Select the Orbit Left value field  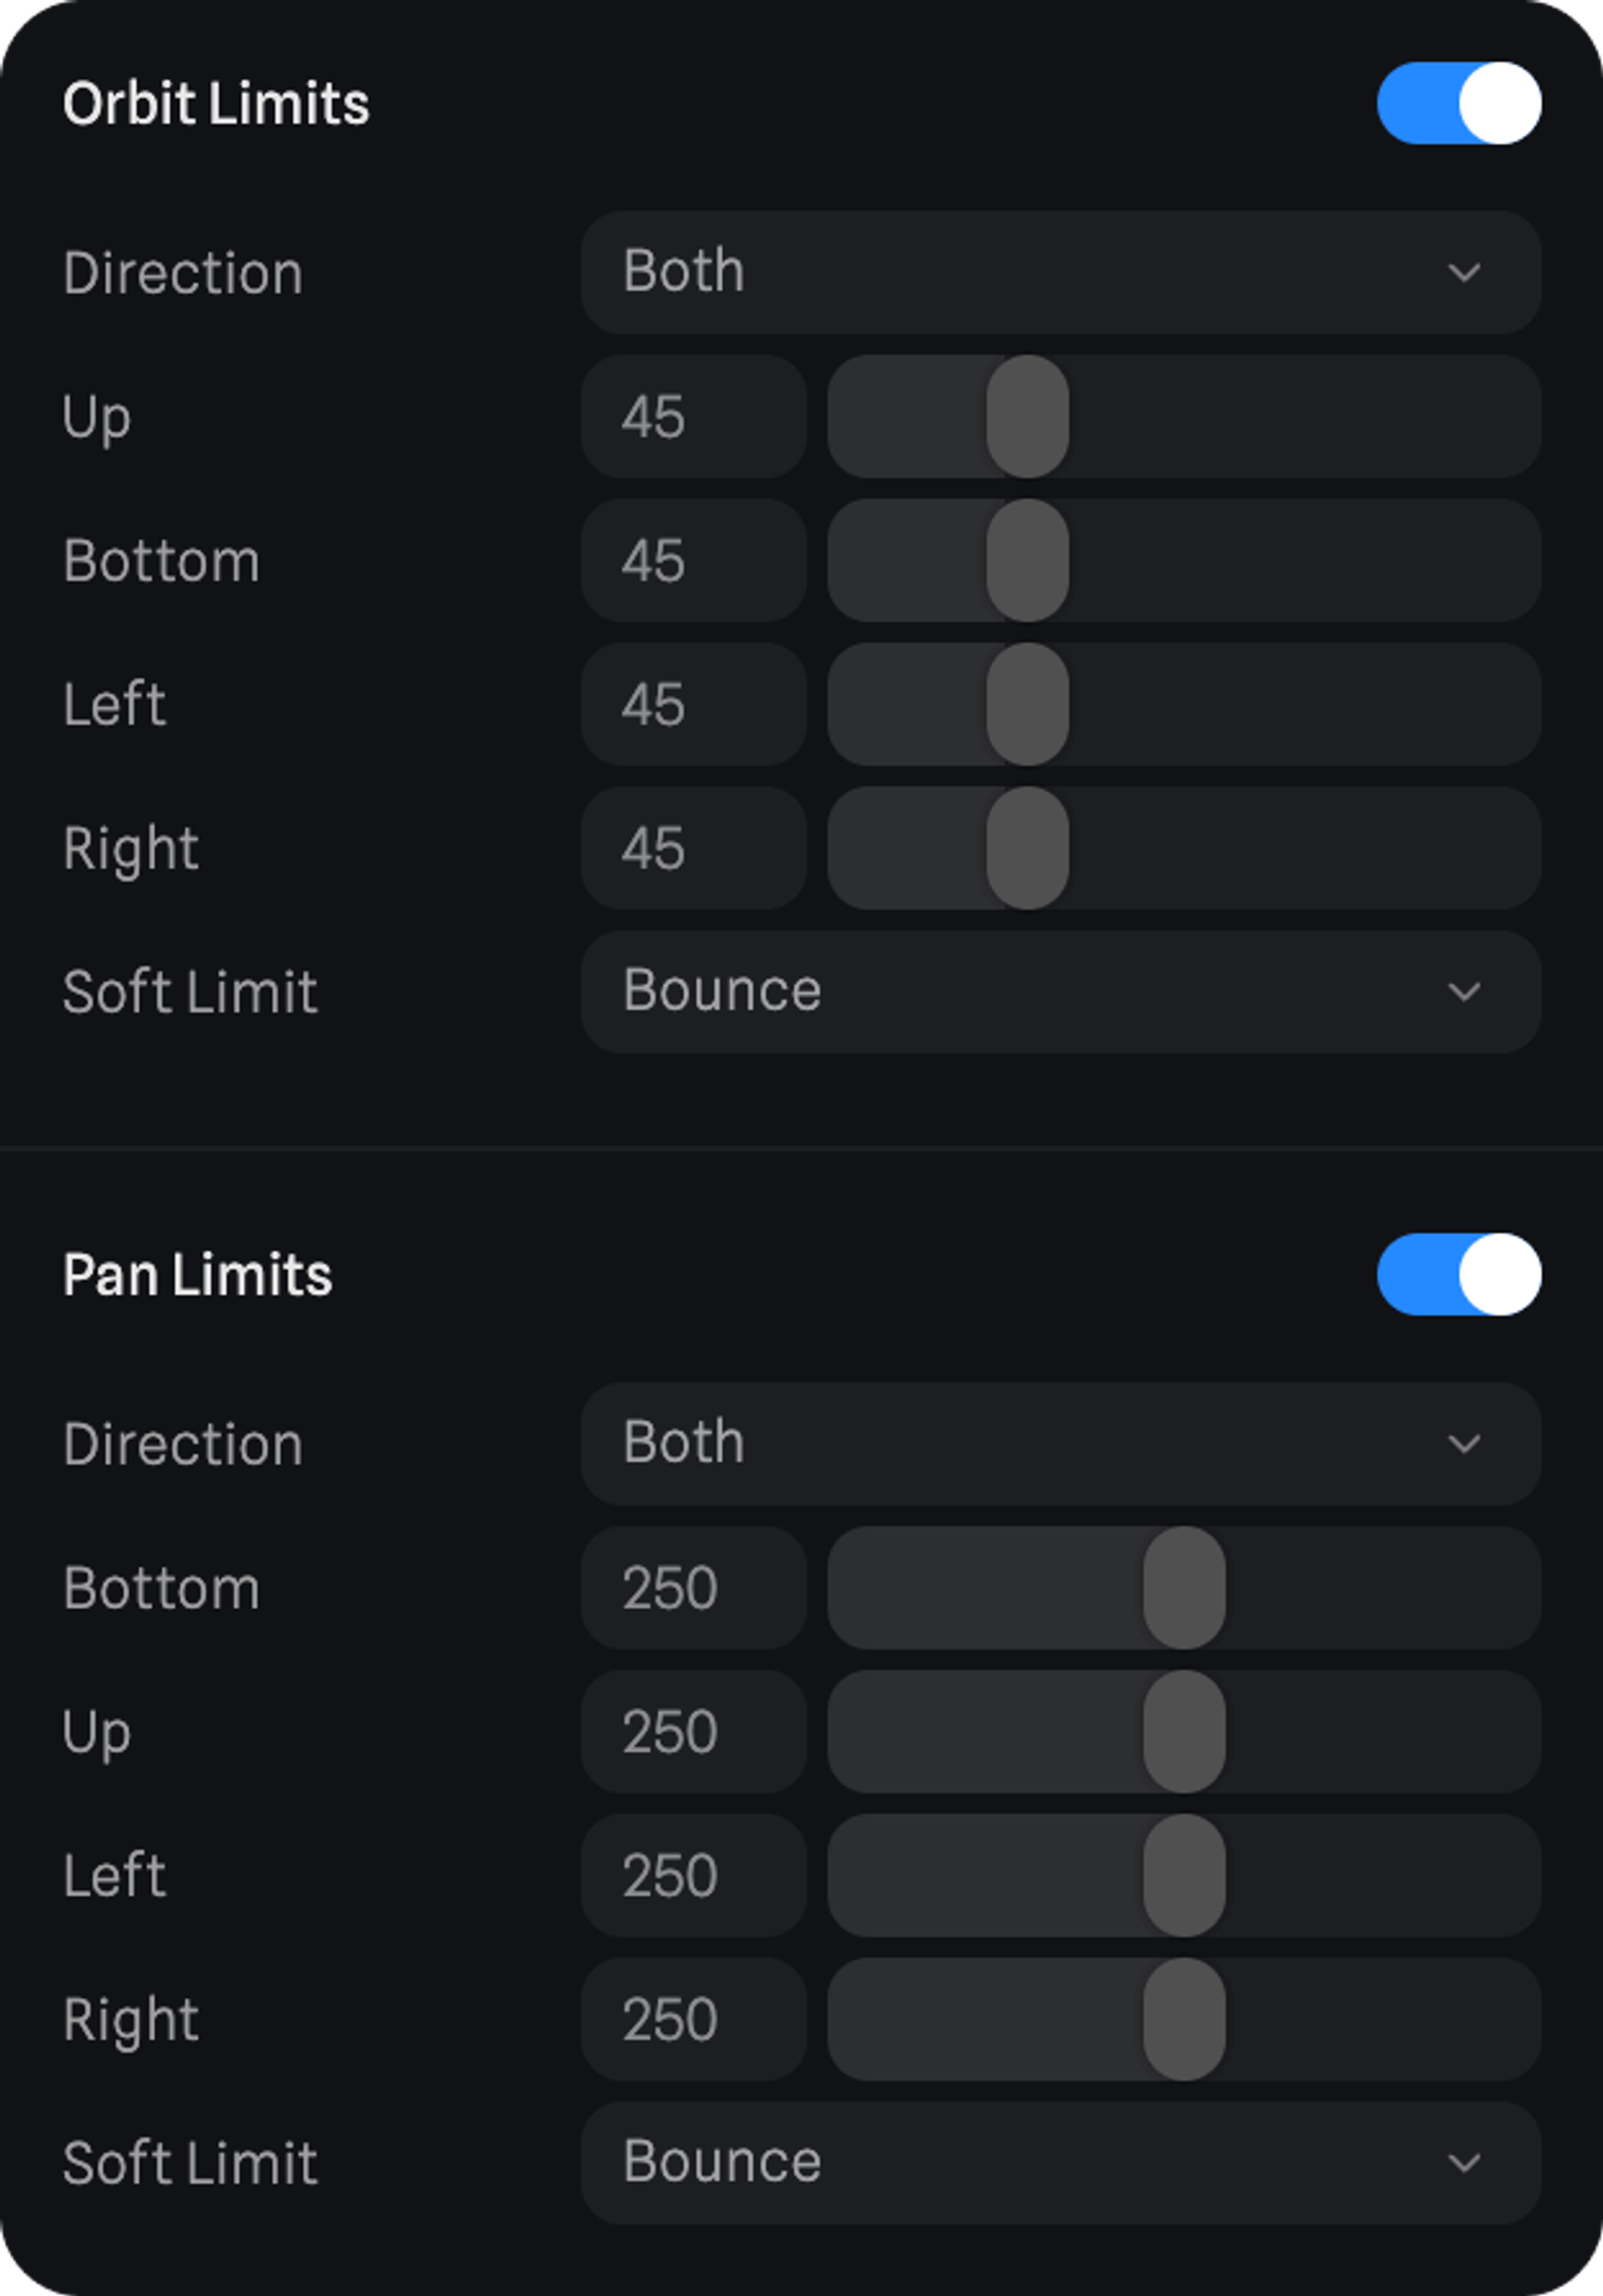click(693, 704)
